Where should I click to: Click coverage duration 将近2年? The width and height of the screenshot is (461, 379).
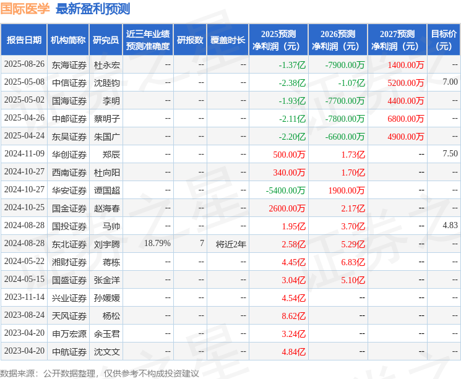point(231,244)
